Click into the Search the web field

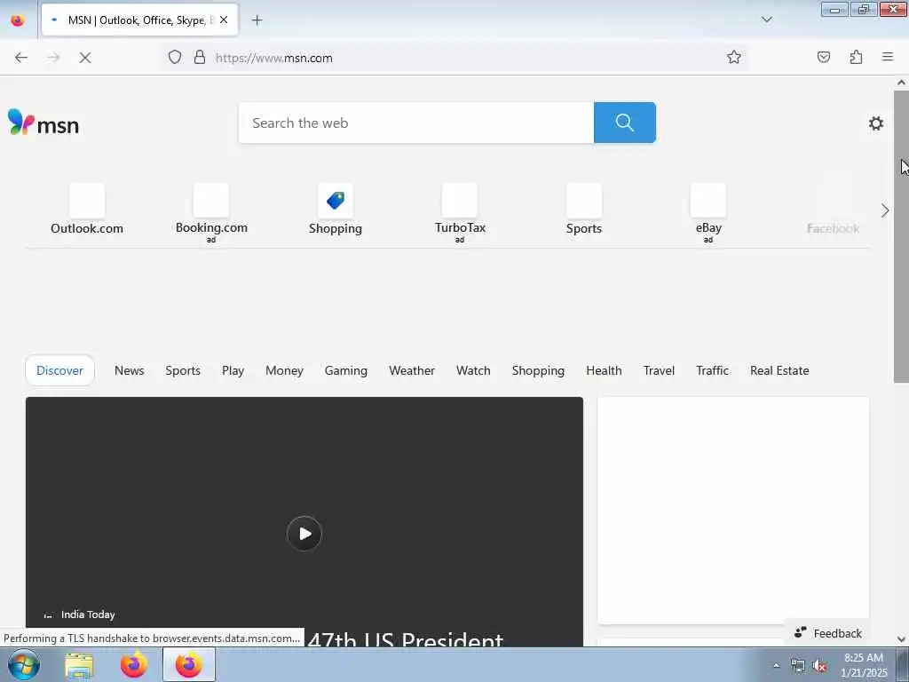coord(415,123)
